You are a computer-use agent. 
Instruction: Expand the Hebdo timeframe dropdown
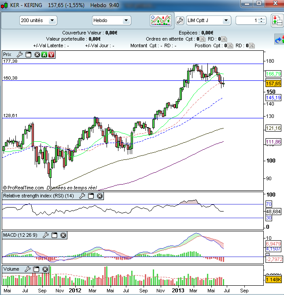tap(111, 20)
